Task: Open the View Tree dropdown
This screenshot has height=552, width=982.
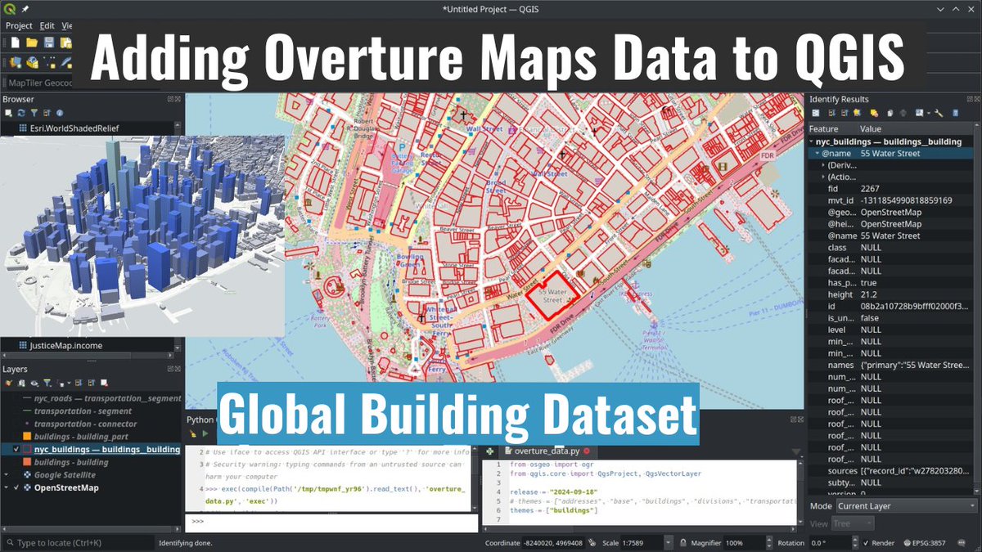Action: pos(854,523)
